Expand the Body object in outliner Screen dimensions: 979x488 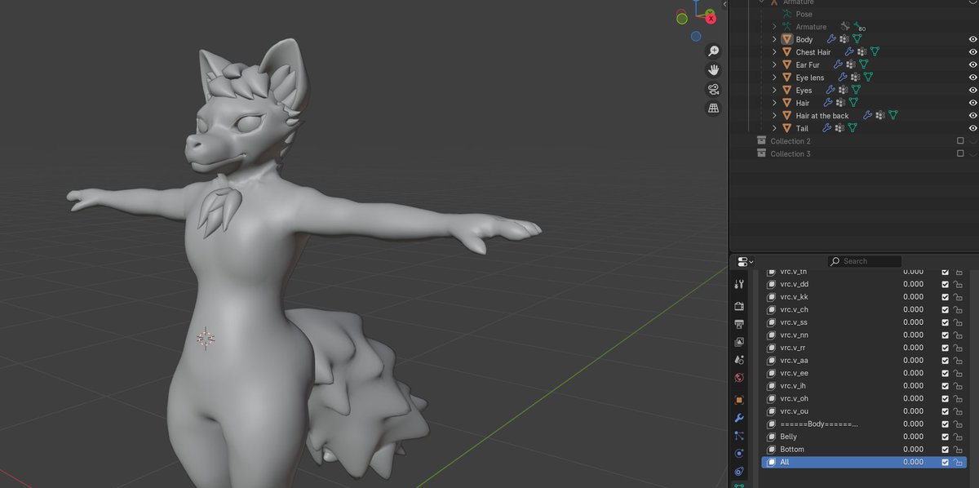774,39
